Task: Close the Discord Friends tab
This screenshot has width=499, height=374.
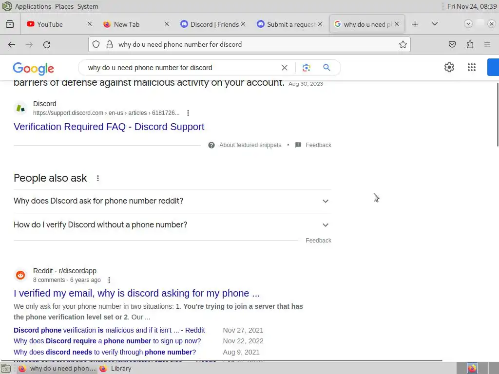Action: [x=243, y=24]
